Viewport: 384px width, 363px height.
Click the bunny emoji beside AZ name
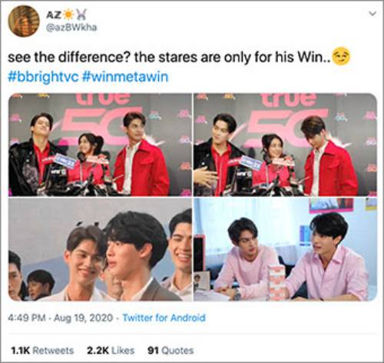(x=81, y=15)
